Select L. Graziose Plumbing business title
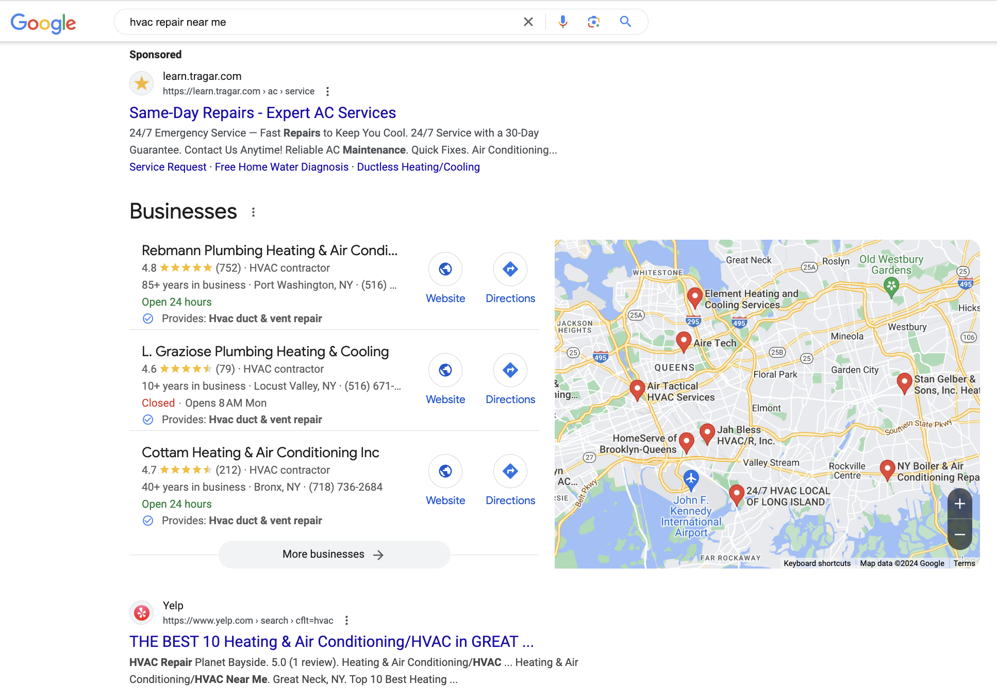 pos(265,352)
